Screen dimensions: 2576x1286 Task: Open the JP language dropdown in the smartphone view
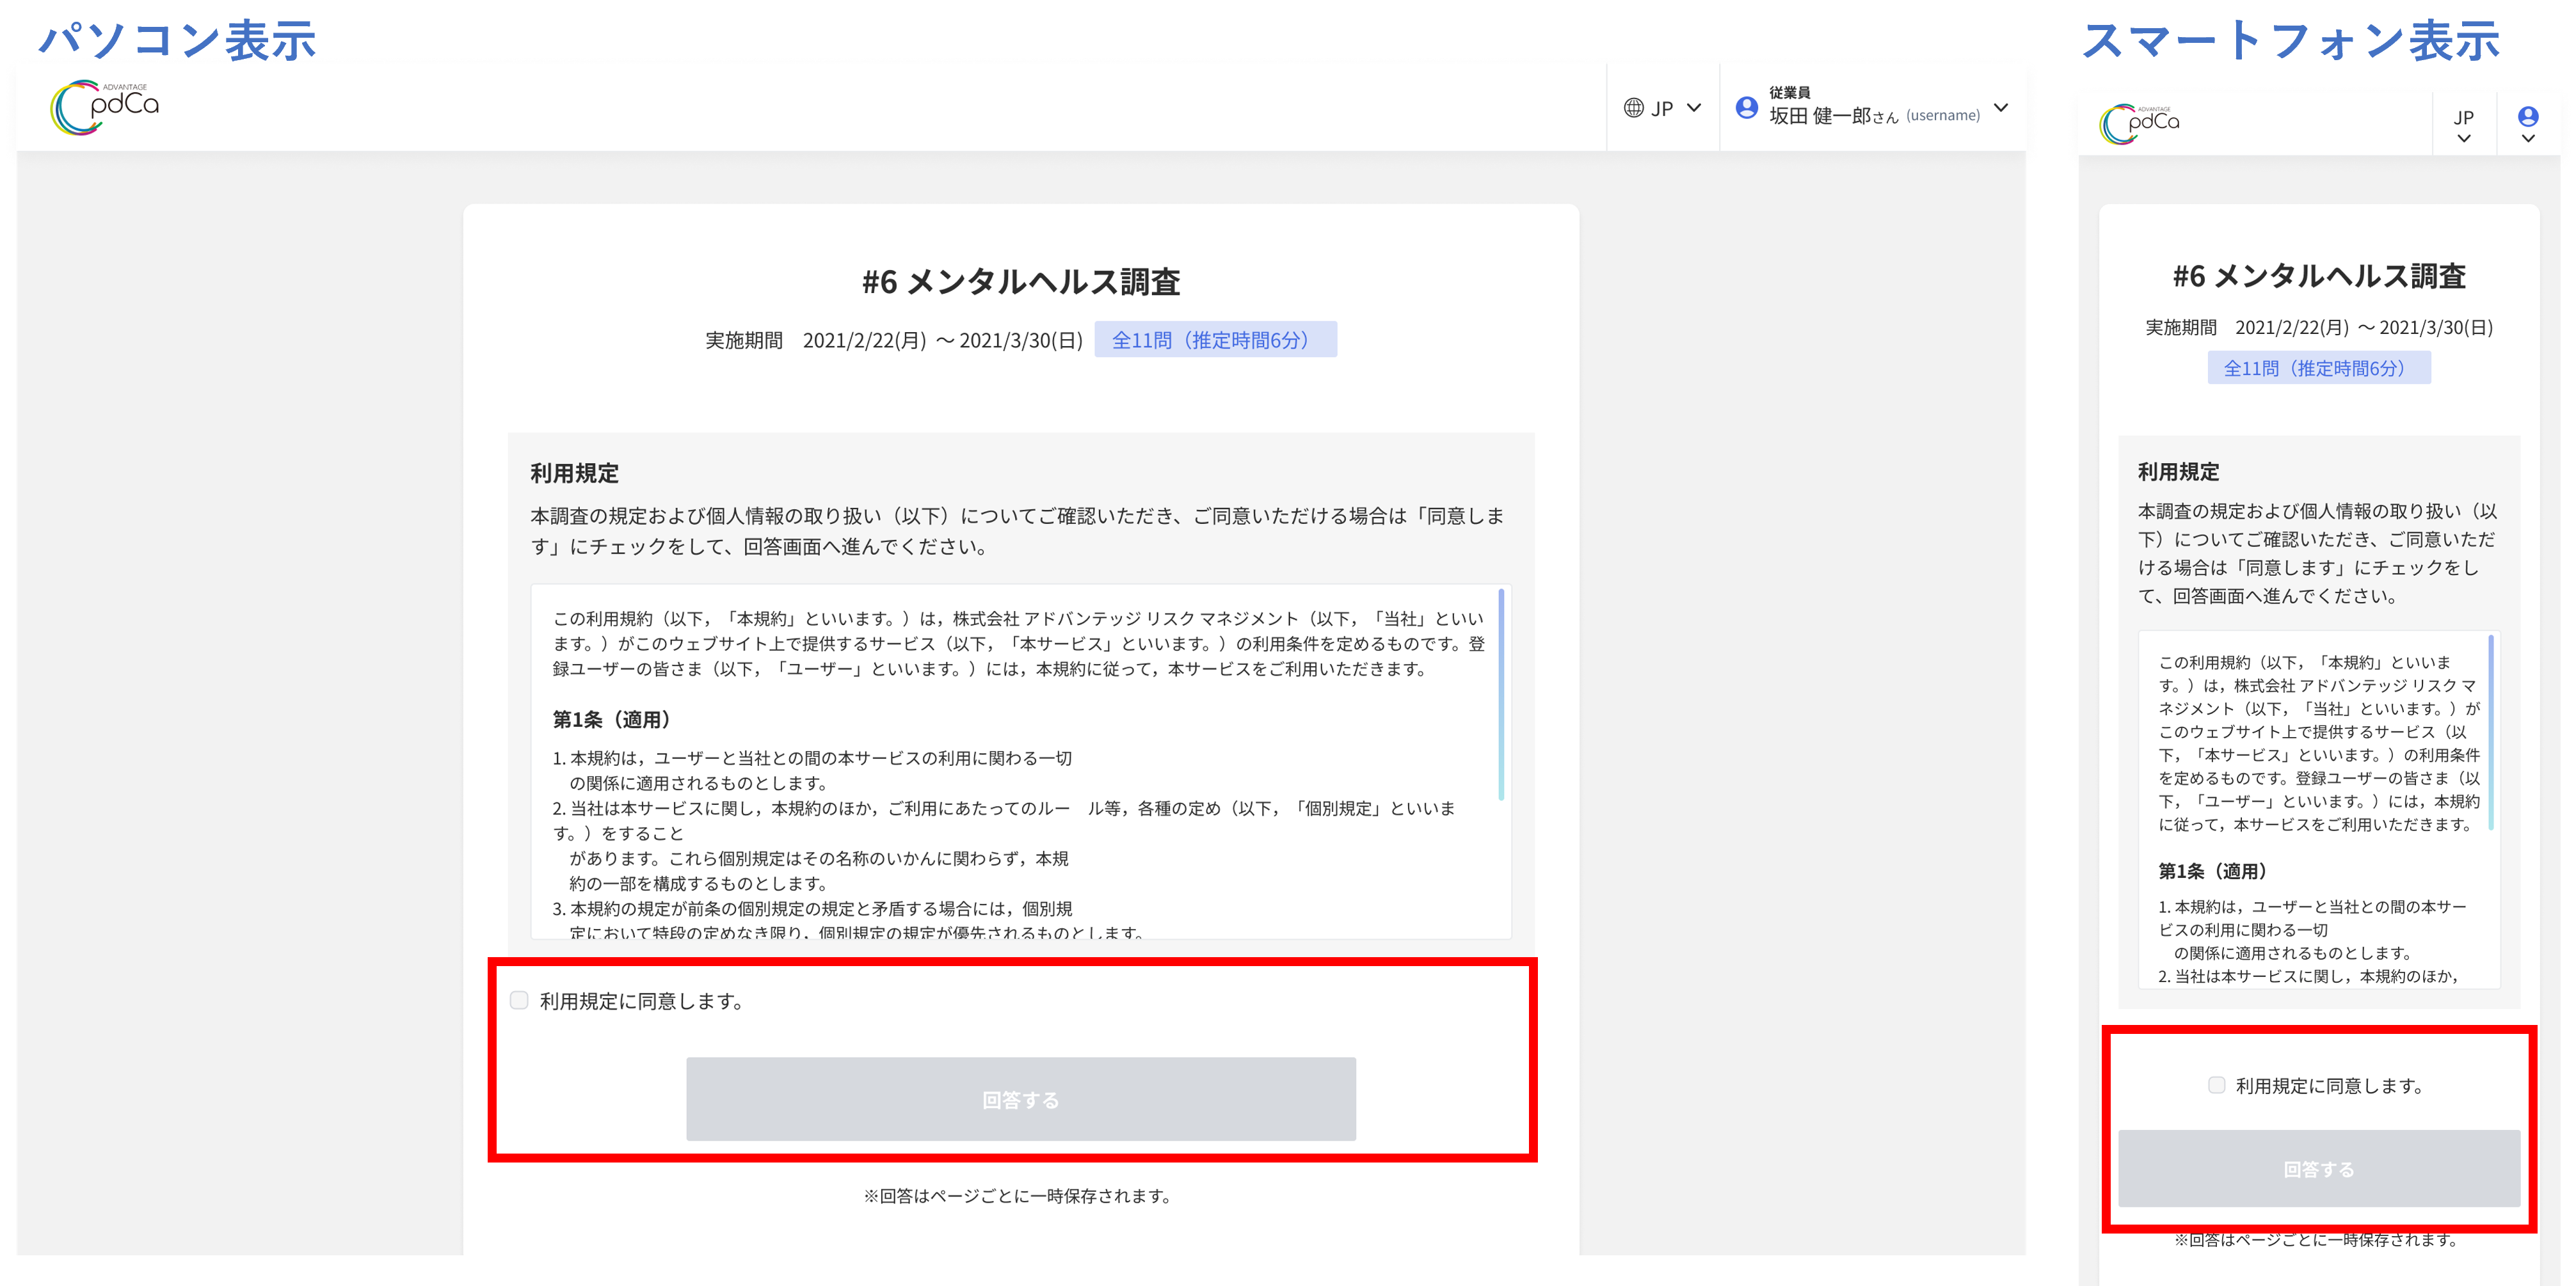coord(2464,126)
